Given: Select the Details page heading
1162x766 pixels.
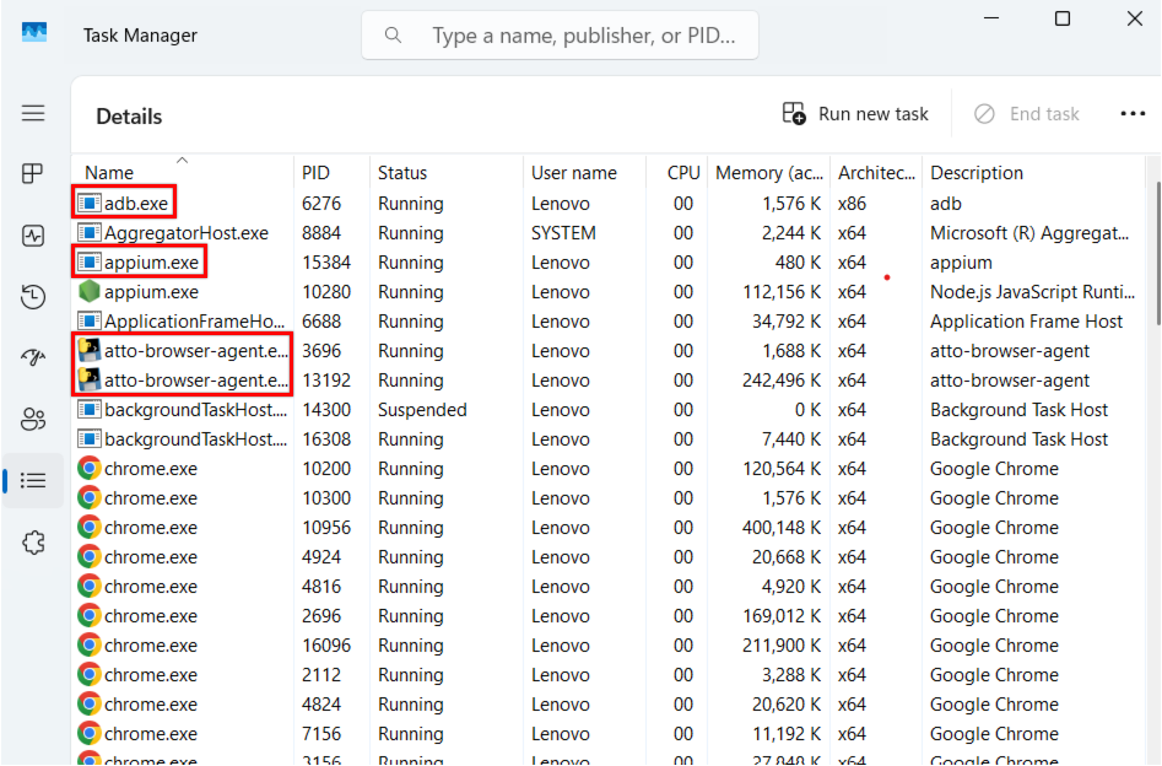Looking at the screenshot, I should click(x=129, y=115).
